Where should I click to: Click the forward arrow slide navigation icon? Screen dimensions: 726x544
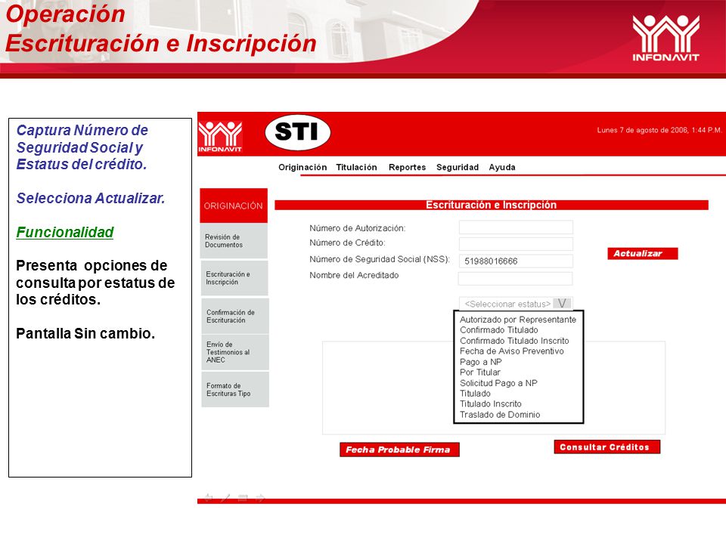point(259,498)
